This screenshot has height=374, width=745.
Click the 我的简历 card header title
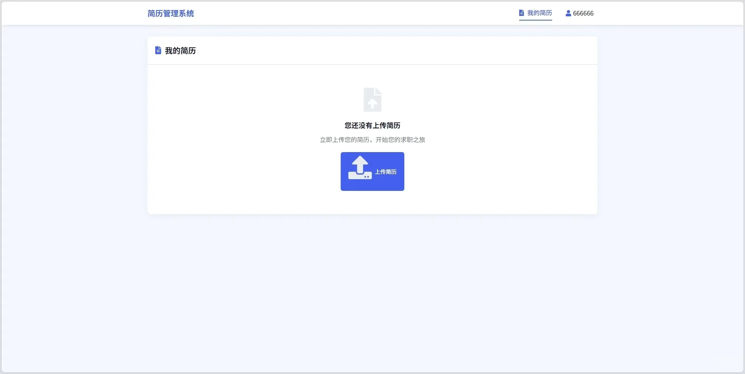tap(180, 50)
